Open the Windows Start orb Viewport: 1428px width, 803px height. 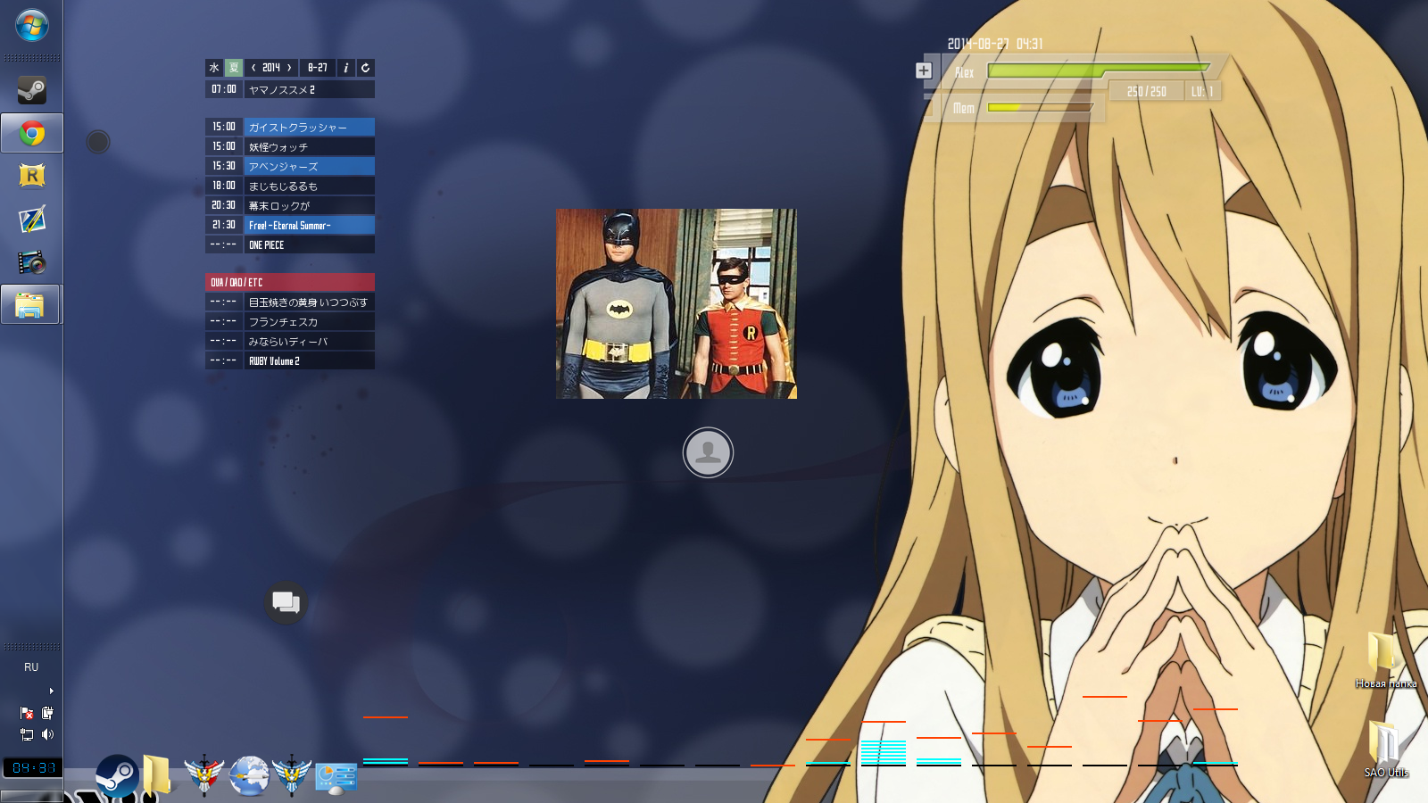[31, 25]
